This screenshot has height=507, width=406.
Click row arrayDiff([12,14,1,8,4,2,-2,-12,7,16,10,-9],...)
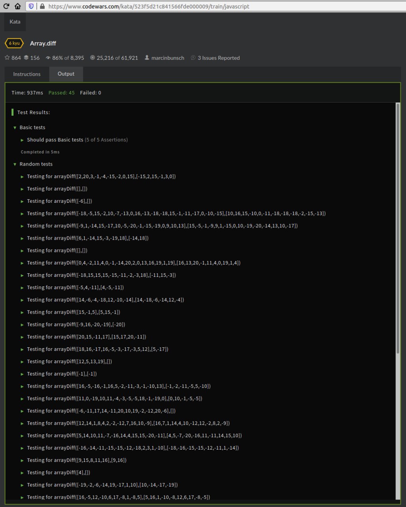tap(128, 423)
